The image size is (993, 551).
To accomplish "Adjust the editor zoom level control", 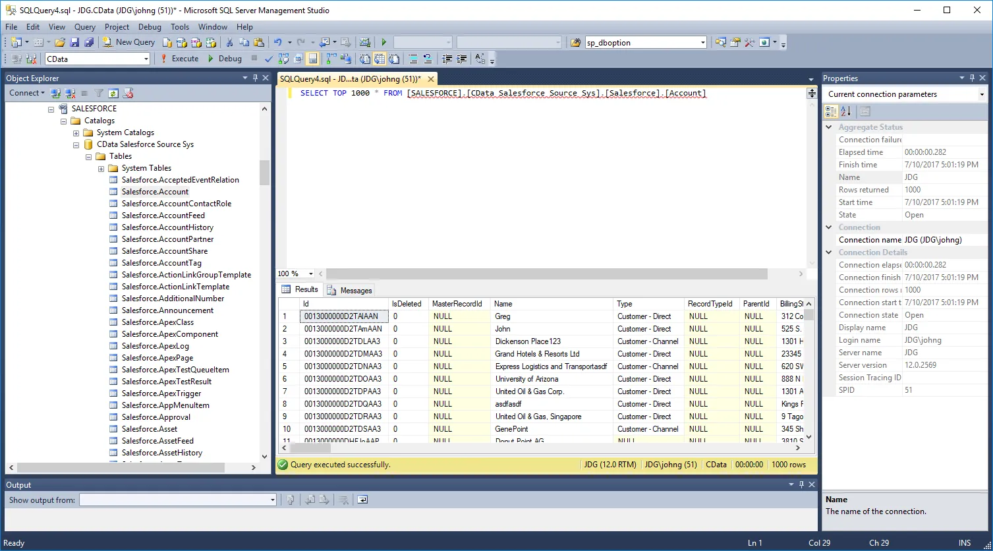I will point(295,274).
